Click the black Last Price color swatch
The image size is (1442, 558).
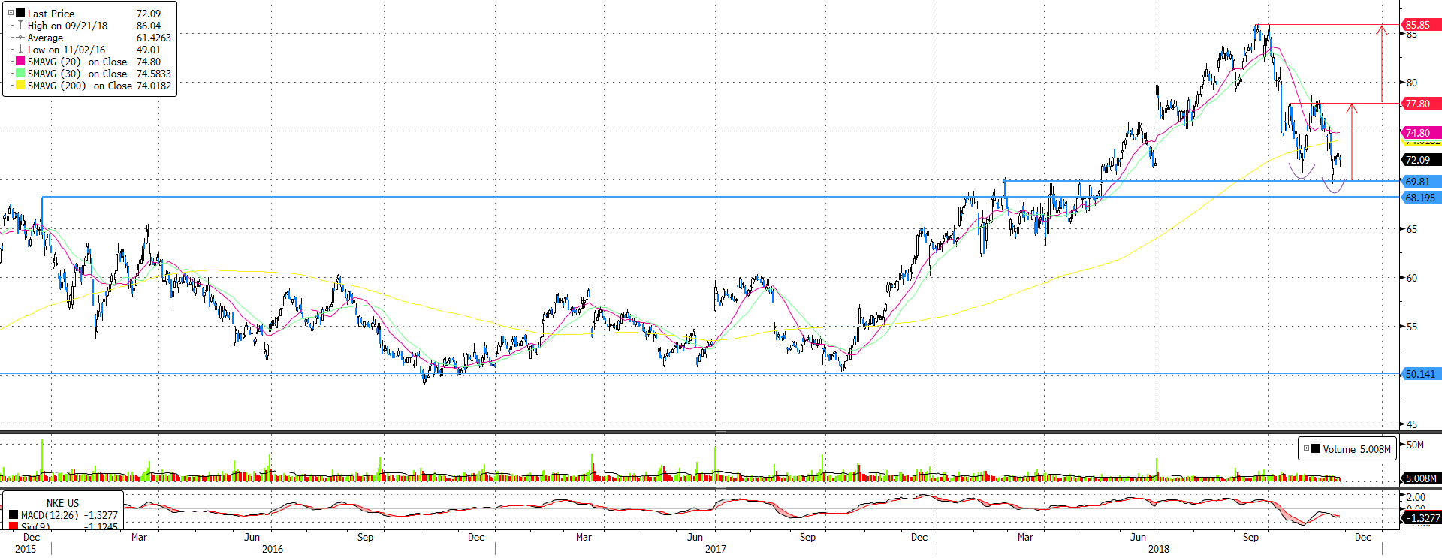tap(20, 13)
